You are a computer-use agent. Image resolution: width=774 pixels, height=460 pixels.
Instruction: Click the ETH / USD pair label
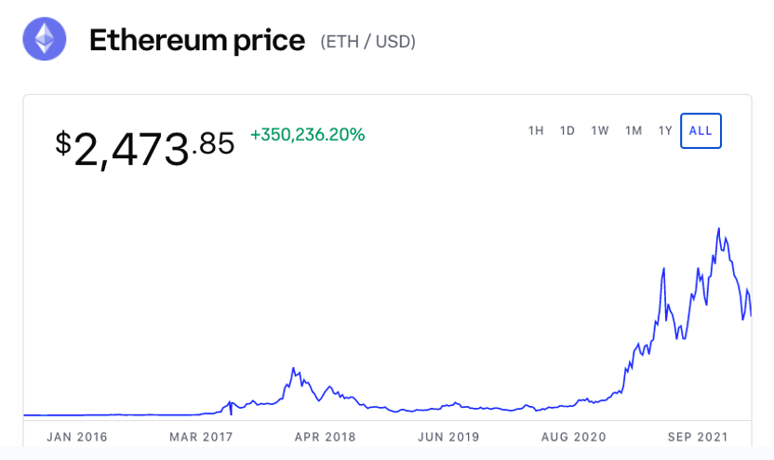pos(367,42)
